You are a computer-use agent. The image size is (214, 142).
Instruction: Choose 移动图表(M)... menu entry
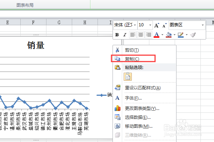pos(145,126)
